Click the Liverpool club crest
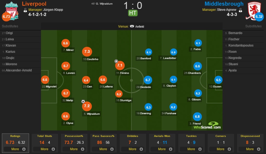This screenshot has width=266, height=154. point(12,11)
